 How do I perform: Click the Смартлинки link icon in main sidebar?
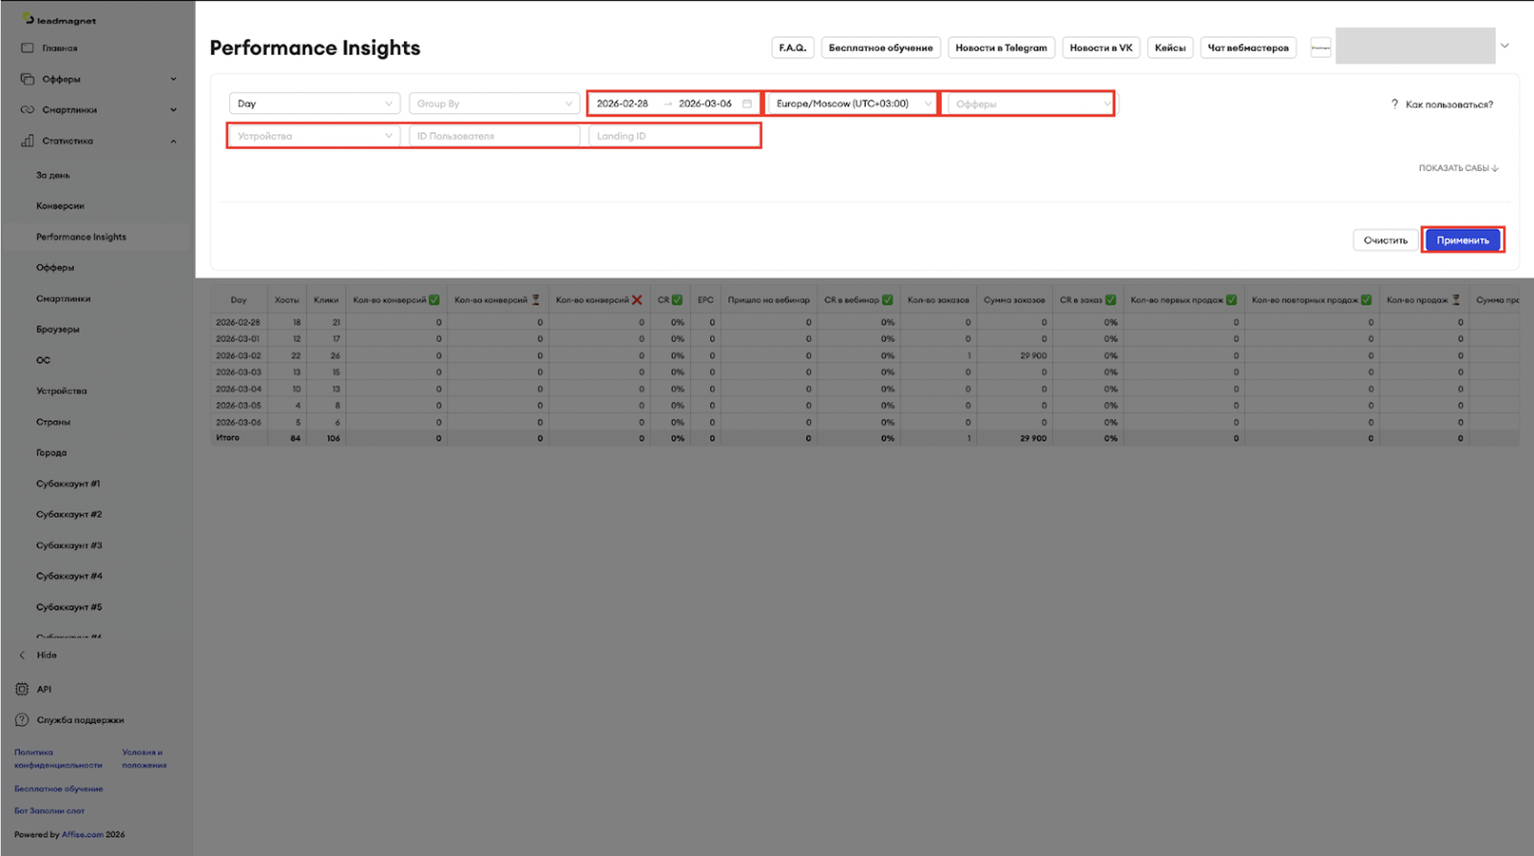(28, 110)
